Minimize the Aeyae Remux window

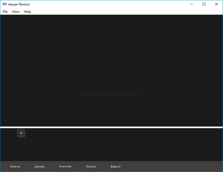point(192,4)
